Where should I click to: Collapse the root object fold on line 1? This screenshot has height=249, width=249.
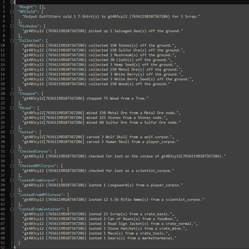coord(12,2)
